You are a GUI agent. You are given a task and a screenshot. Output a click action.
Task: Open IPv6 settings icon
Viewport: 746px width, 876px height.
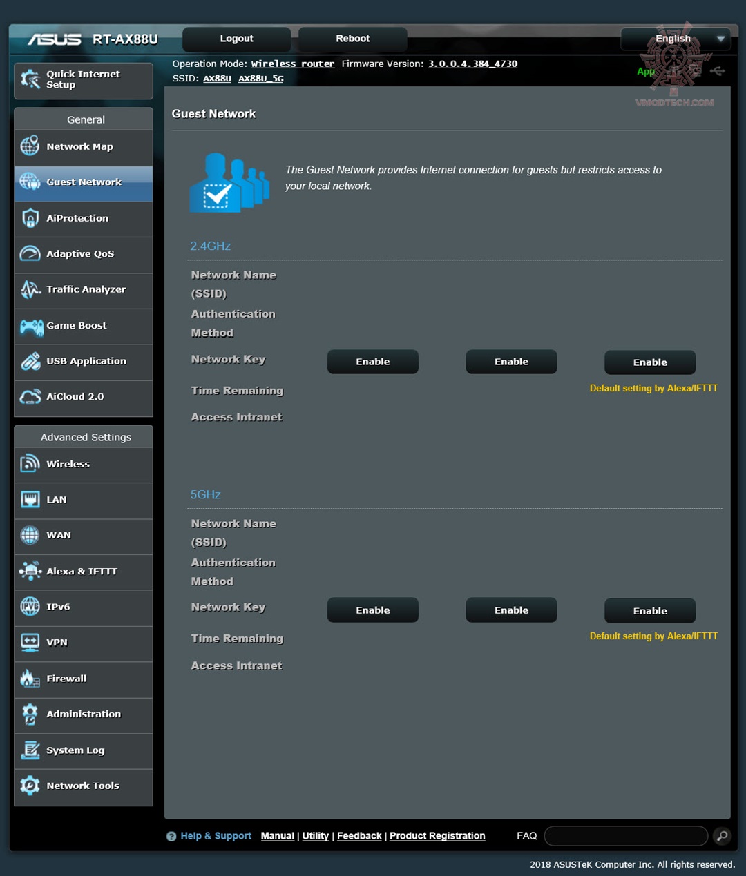[x=30, y=606]
